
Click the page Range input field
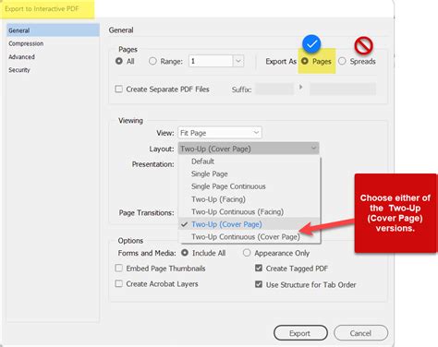tap(211, 61)
